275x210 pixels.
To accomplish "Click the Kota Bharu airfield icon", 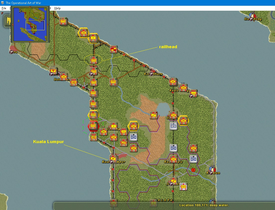I will (151, 74).
